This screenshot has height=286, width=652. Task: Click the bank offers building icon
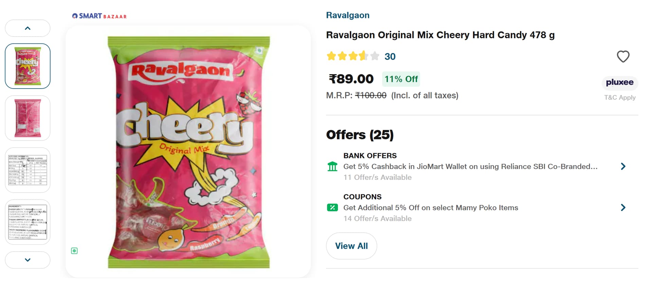(x=332, y=167)
